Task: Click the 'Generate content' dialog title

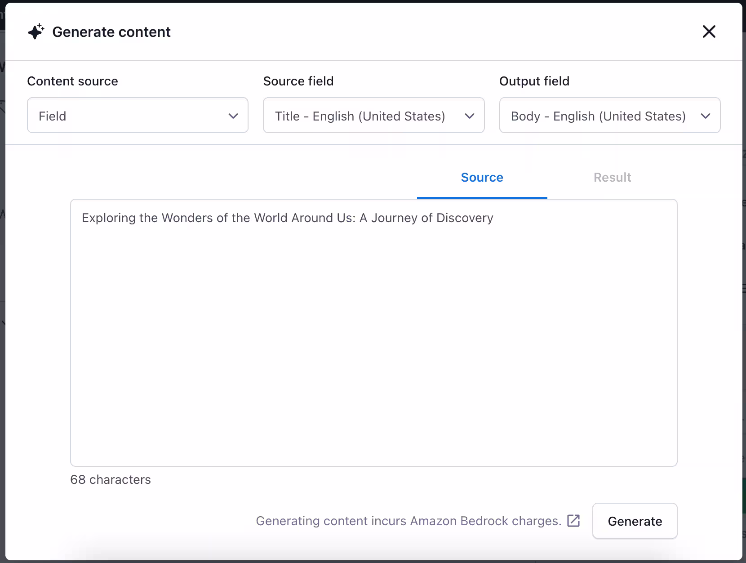Action: pos(111,32)
